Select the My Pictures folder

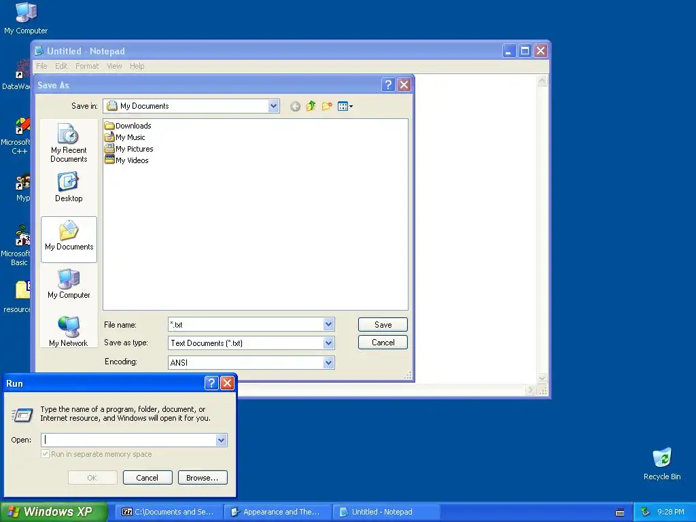pyautogui.click(x=128, y=149)
